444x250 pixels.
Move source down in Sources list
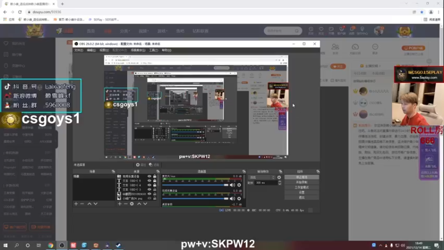[x=145, y=204]
